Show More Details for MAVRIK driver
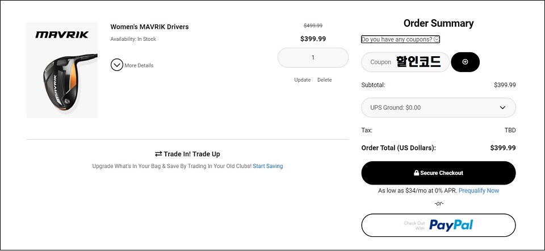This screenshot has width=545, height=251. coord(139,65)
